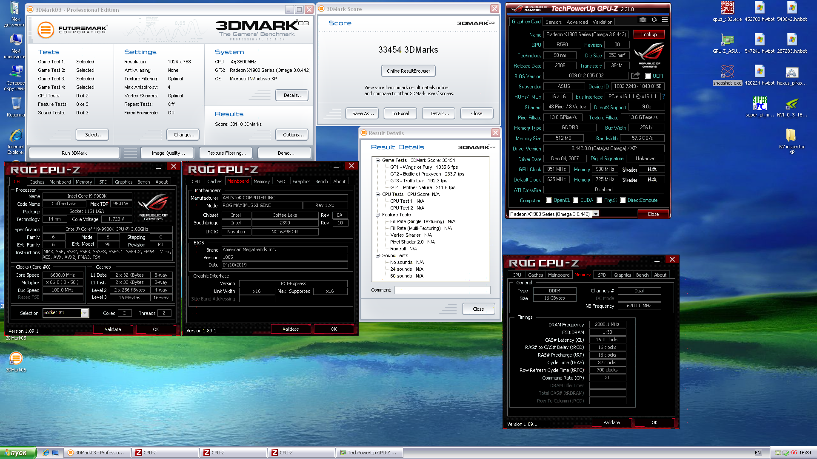
Task: Open Bench tab in Mainboard CPU-Z window
Action: pos(322,181)
